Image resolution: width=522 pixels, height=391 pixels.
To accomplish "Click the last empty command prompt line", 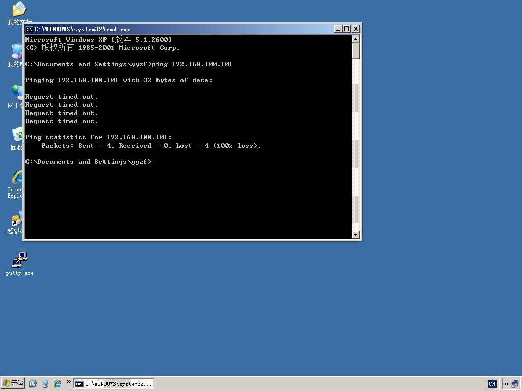I will click(x=89, y=162).
